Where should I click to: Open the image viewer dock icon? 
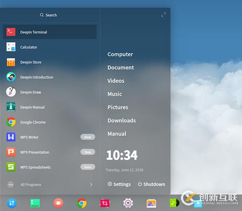coord(151,203)
